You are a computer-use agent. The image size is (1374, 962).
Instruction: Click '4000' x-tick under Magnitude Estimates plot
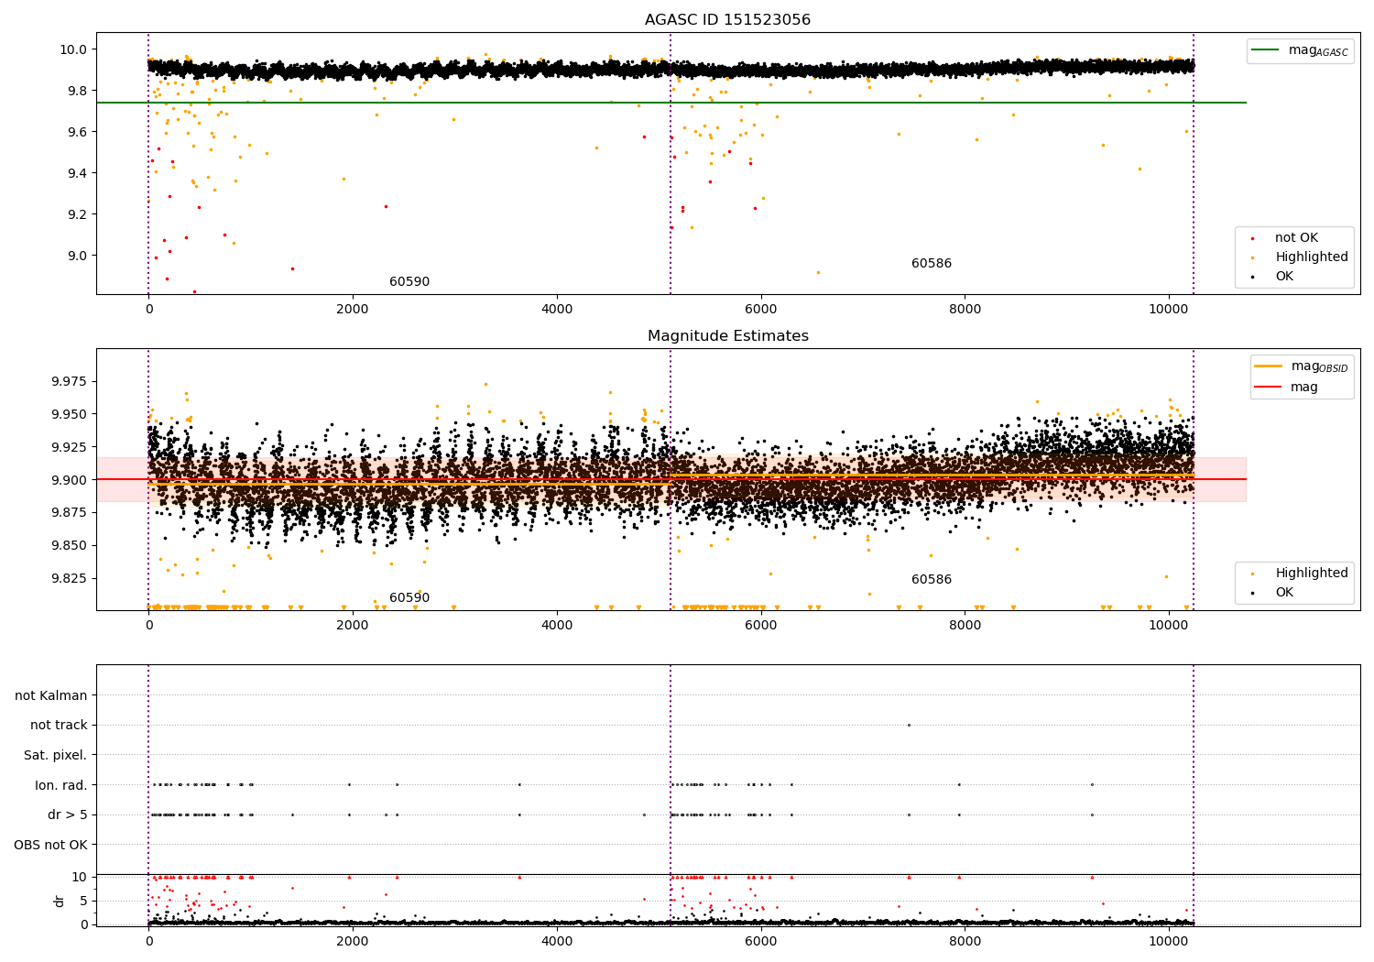tap(557, 625)
